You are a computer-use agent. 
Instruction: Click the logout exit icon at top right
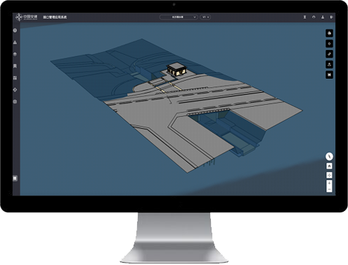[332, 17]
